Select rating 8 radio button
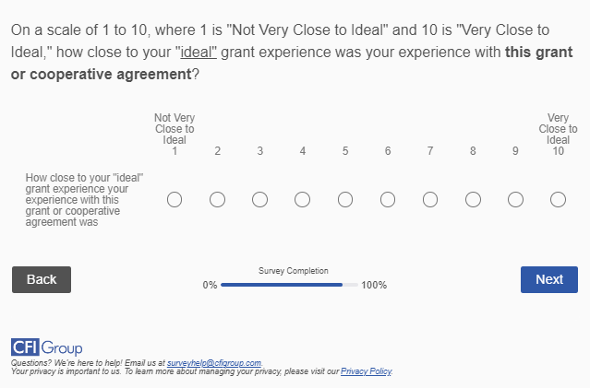Image resolution: width=590 pixels, height=388 pixels. [x=473, y=199]
